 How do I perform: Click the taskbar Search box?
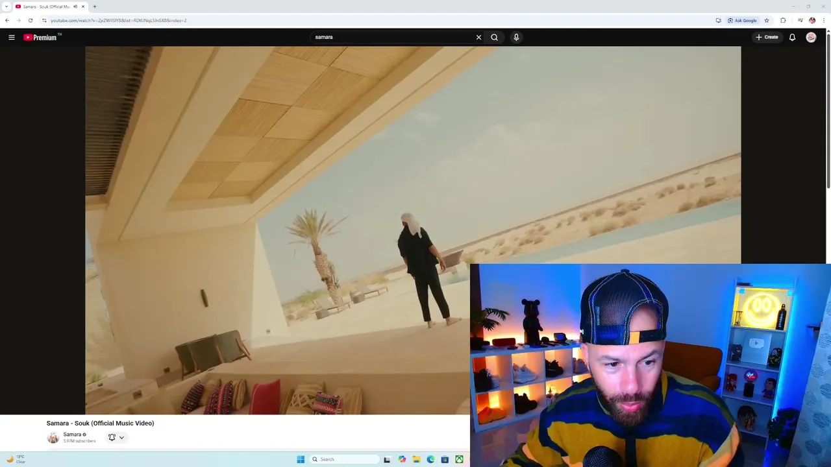click(344, 459)
